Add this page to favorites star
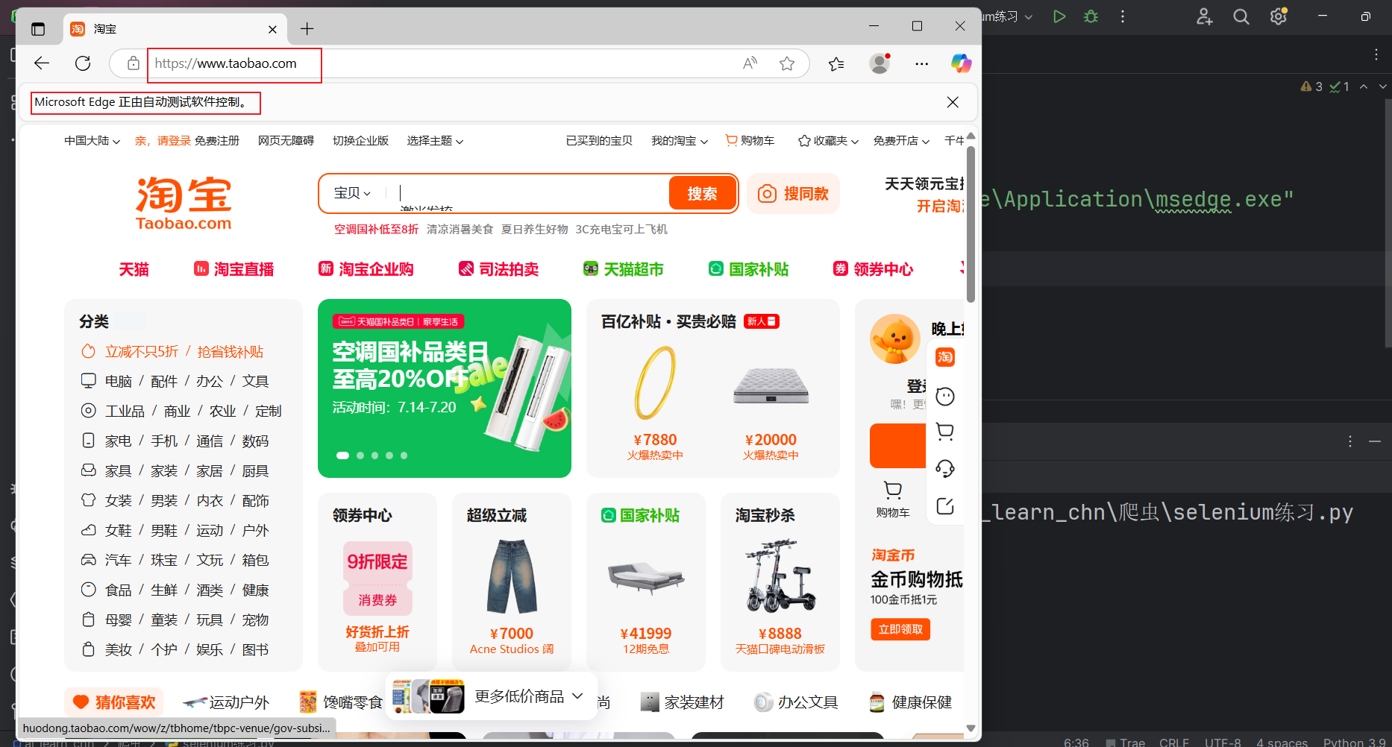The width and height of the screenshot is (1392, 747). tap(786, 63)
